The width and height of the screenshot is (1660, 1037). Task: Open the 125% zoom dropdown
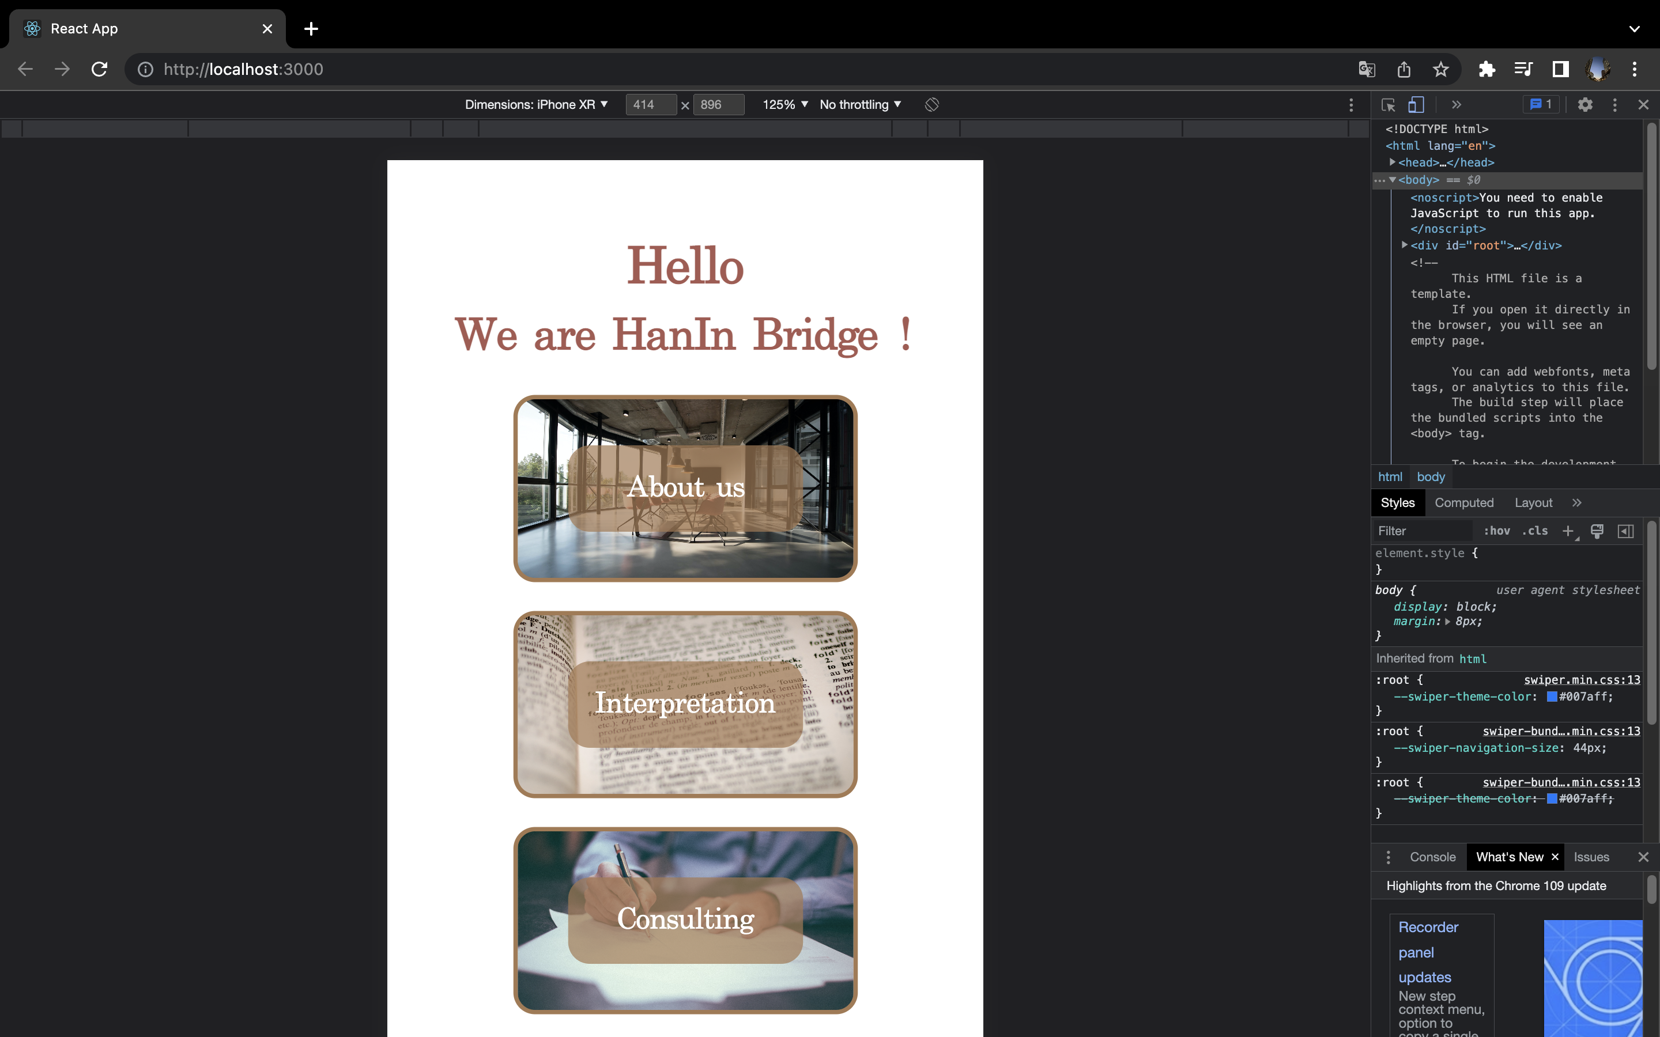784,104
